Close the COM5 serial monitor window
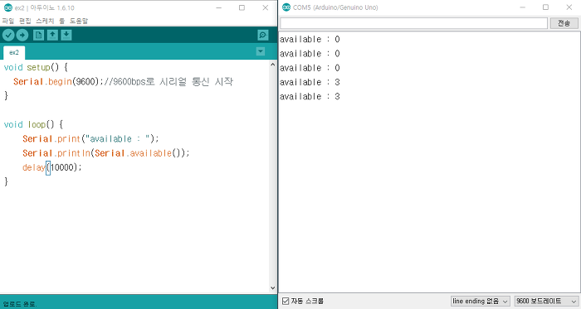Image resolution: width=581 pixels, height=309 pixels. [569, 7]
